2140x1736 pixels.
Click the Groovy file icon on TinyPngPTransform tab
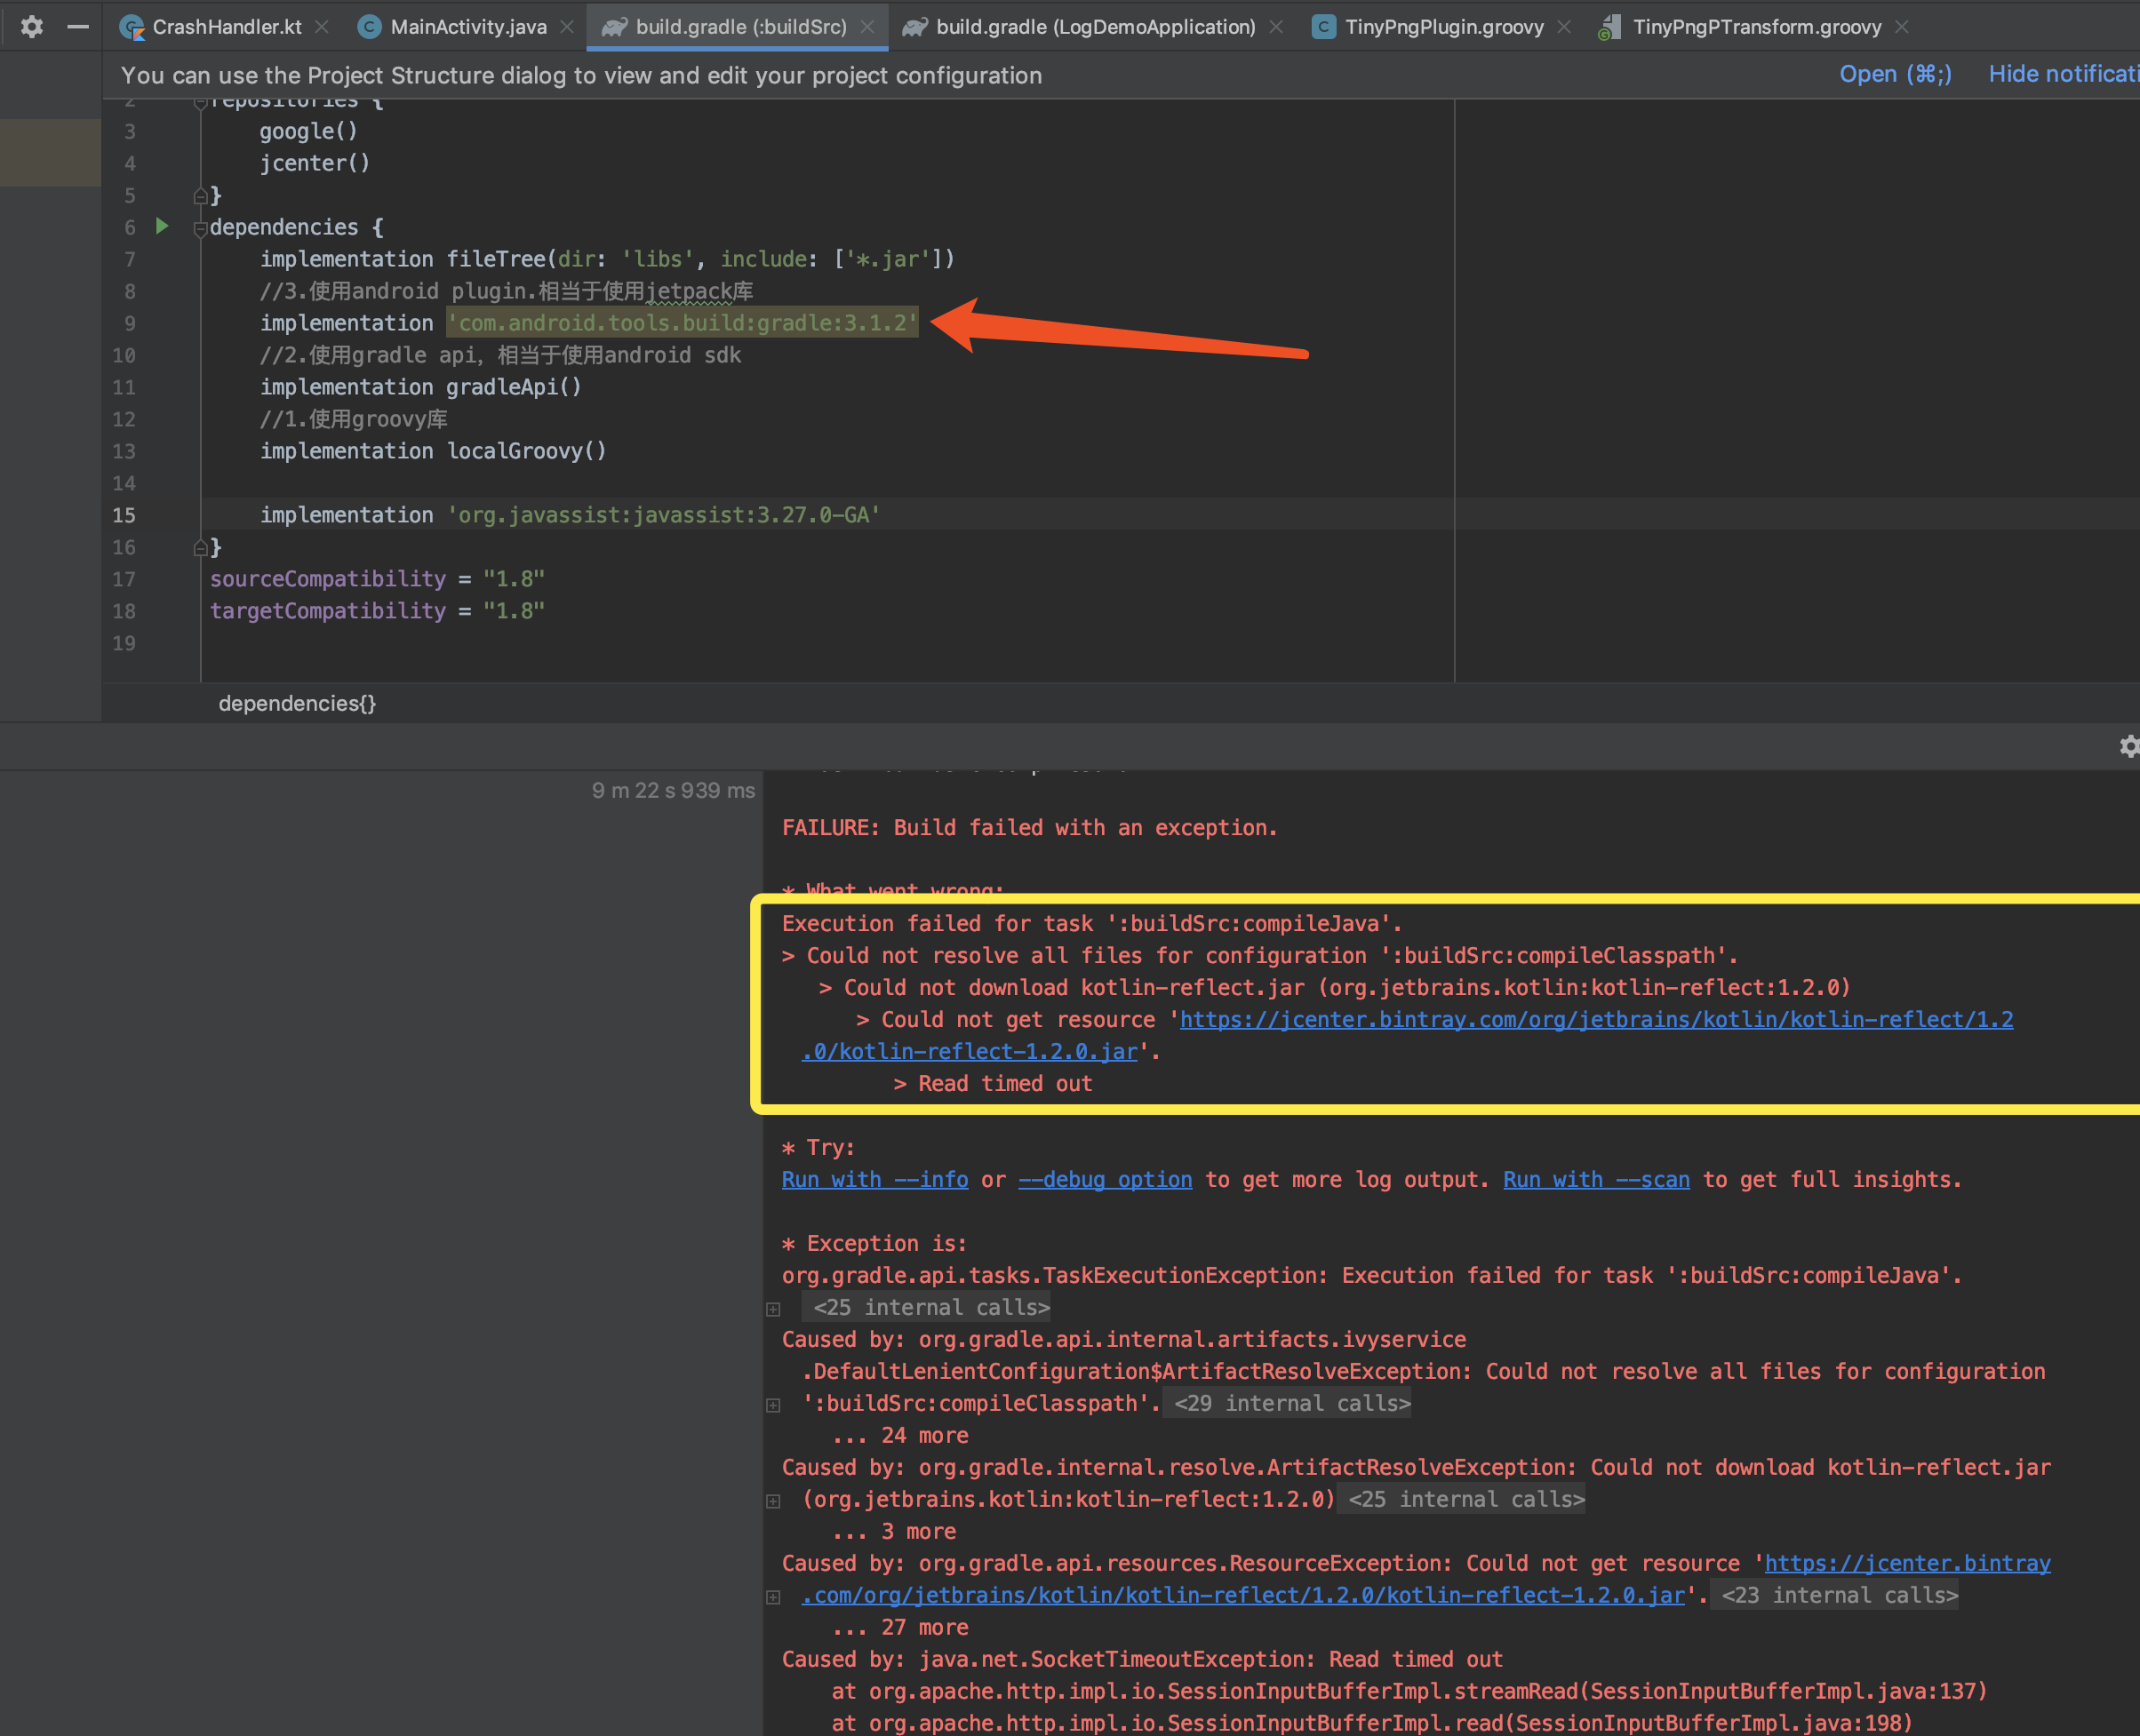pyautogui.click(x=1609, y=27)
